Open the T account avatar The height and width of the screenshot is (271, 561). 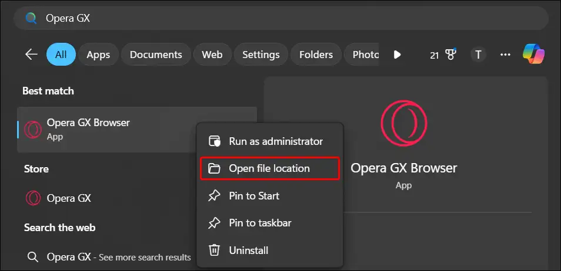[x=478, y=55]
